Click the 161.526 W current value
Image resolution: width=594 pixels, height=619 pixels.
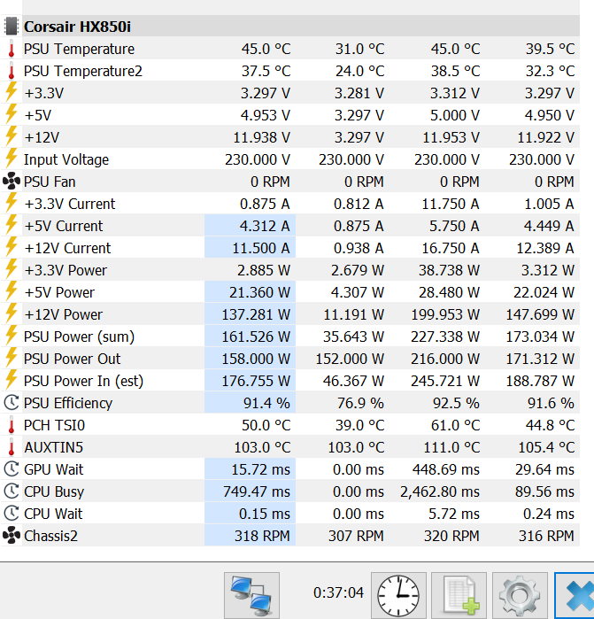coord(256,337)
